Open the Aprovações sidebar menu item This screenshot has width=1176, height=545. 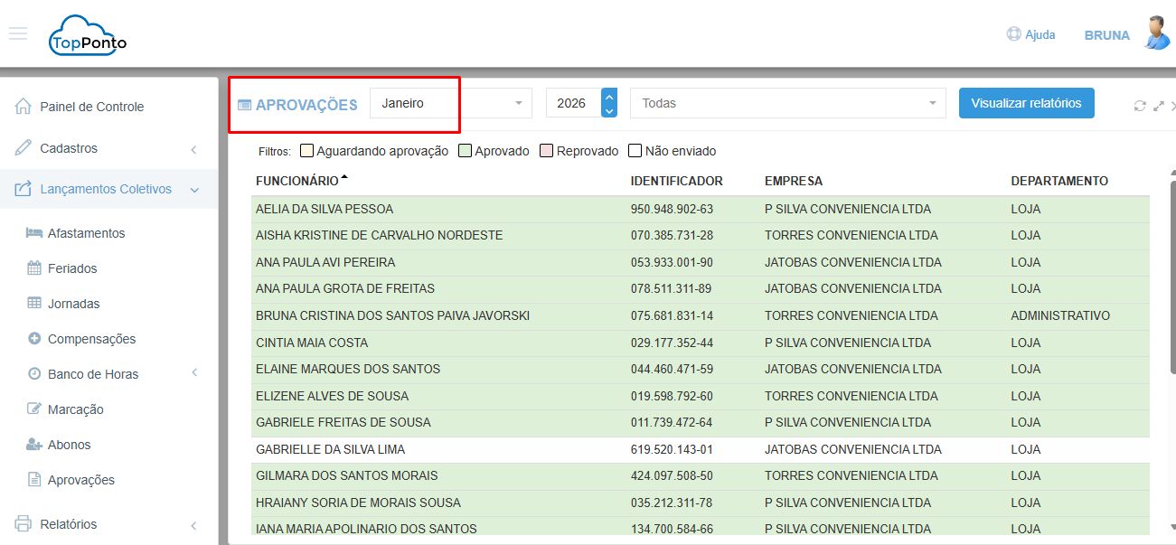80,480
